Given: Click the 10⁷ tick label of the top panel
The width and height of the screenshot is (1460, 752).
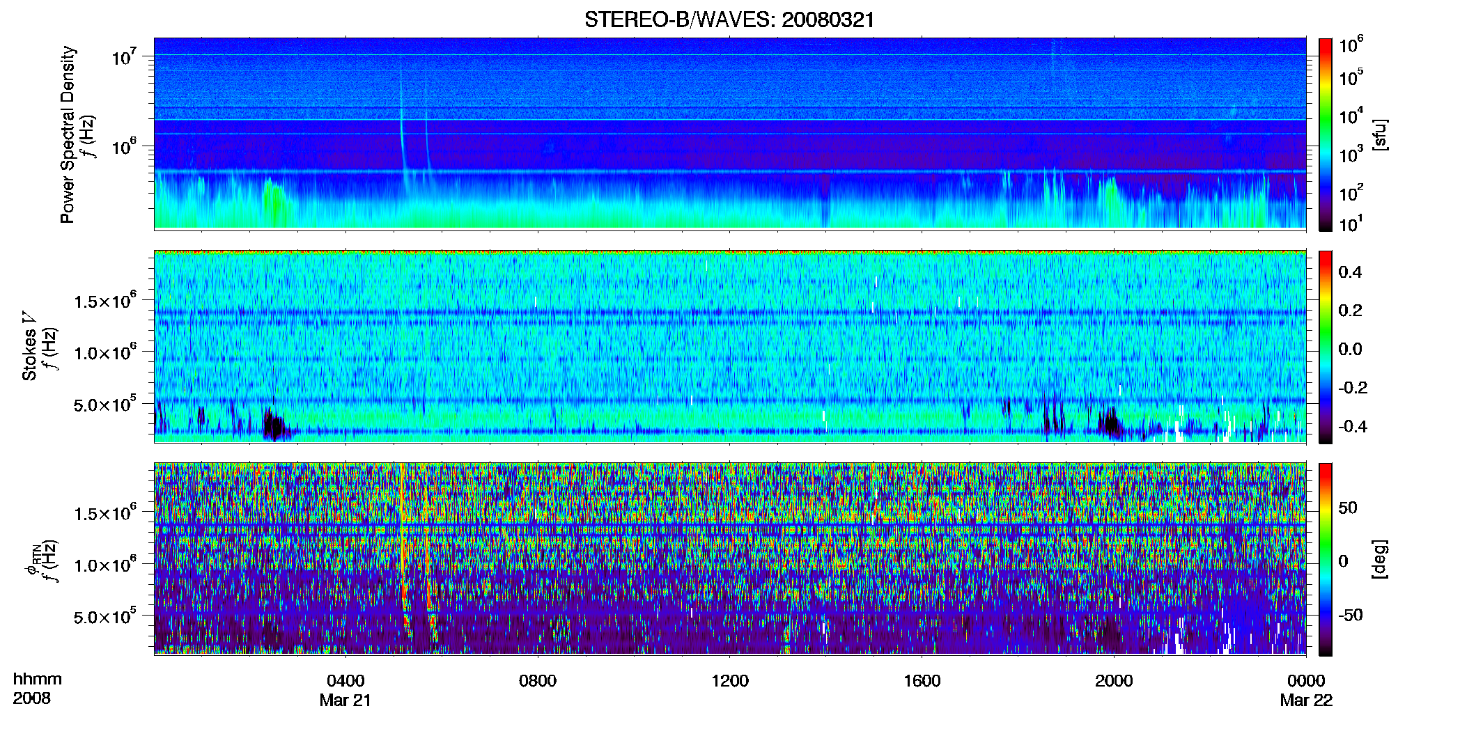Looking at the screenshot, I should (125, 56).
